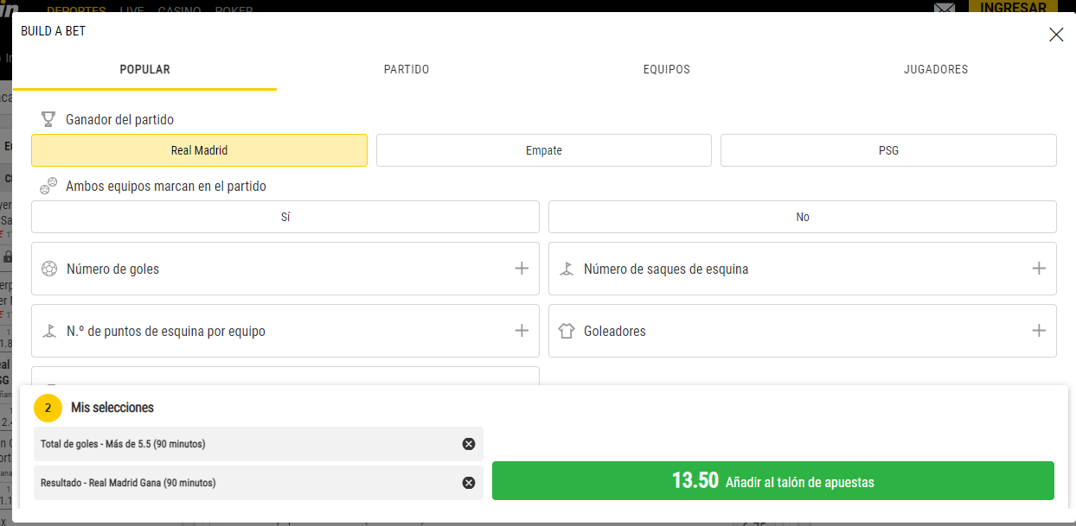
Task: Switch to the POPULAR tab
Action: pos(145,70)
